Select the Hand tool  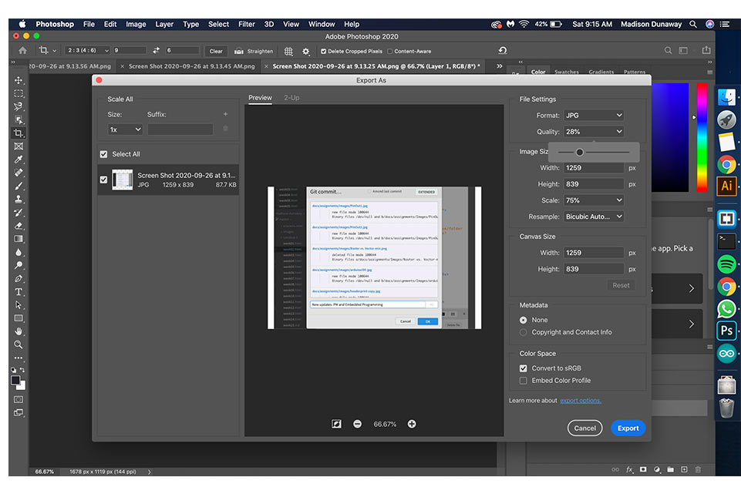tap(19, 331)
